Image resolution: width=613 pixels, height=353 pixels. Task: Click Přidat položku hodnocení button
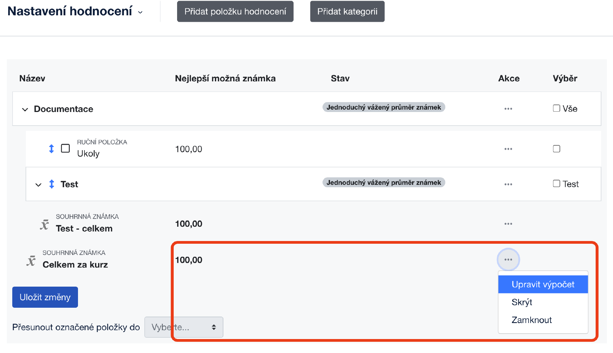235,12
